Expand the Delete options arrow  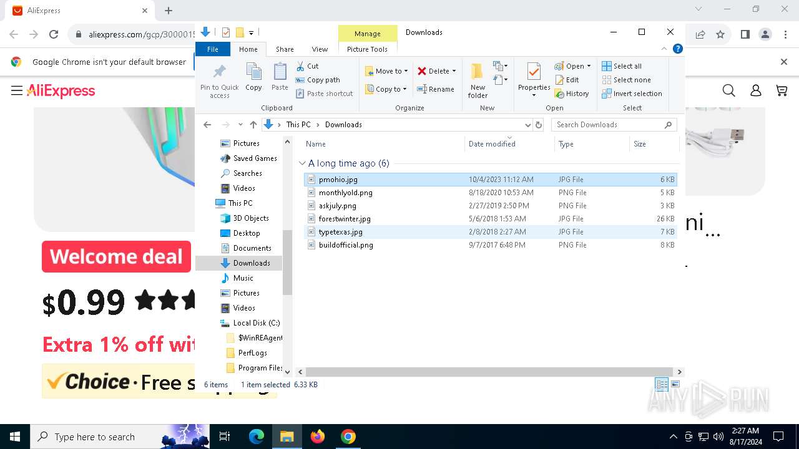(454, 71)
